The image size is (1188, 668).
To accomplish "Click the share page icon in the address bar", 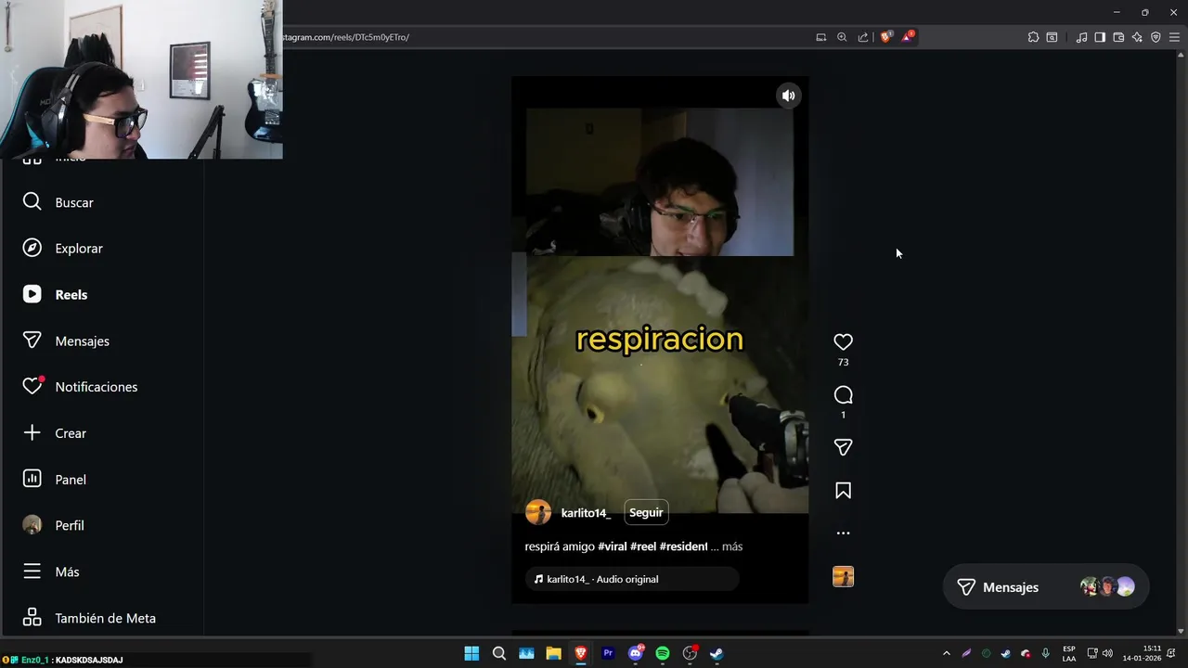I will coord(863,37).
